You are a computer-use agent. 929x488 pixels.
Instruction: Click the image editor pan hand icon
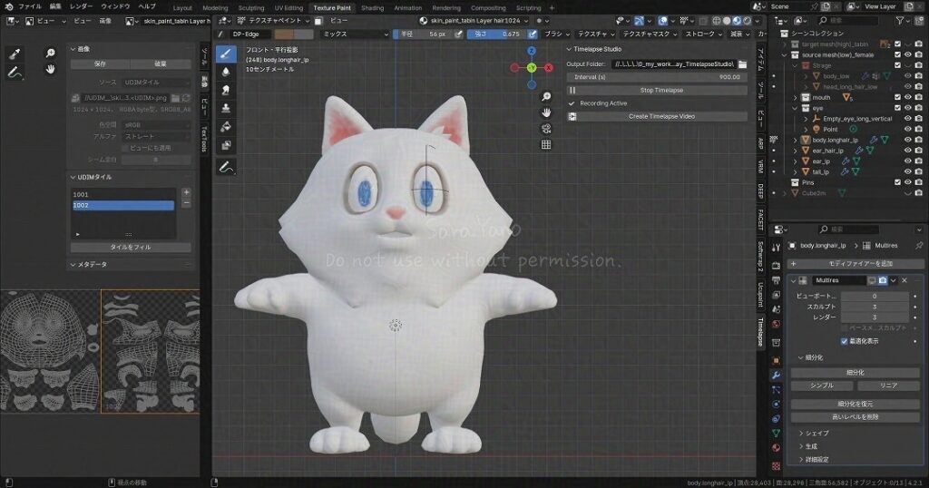coord(51,69)
